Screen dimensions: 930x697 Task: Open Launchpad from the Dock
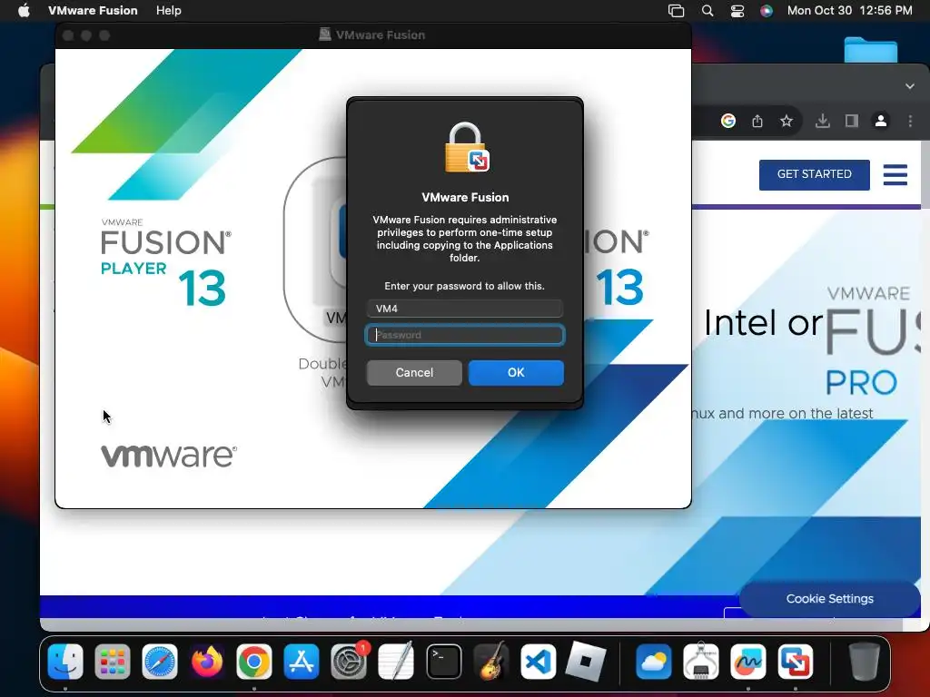pyautogui.click(x=113, y=662)
